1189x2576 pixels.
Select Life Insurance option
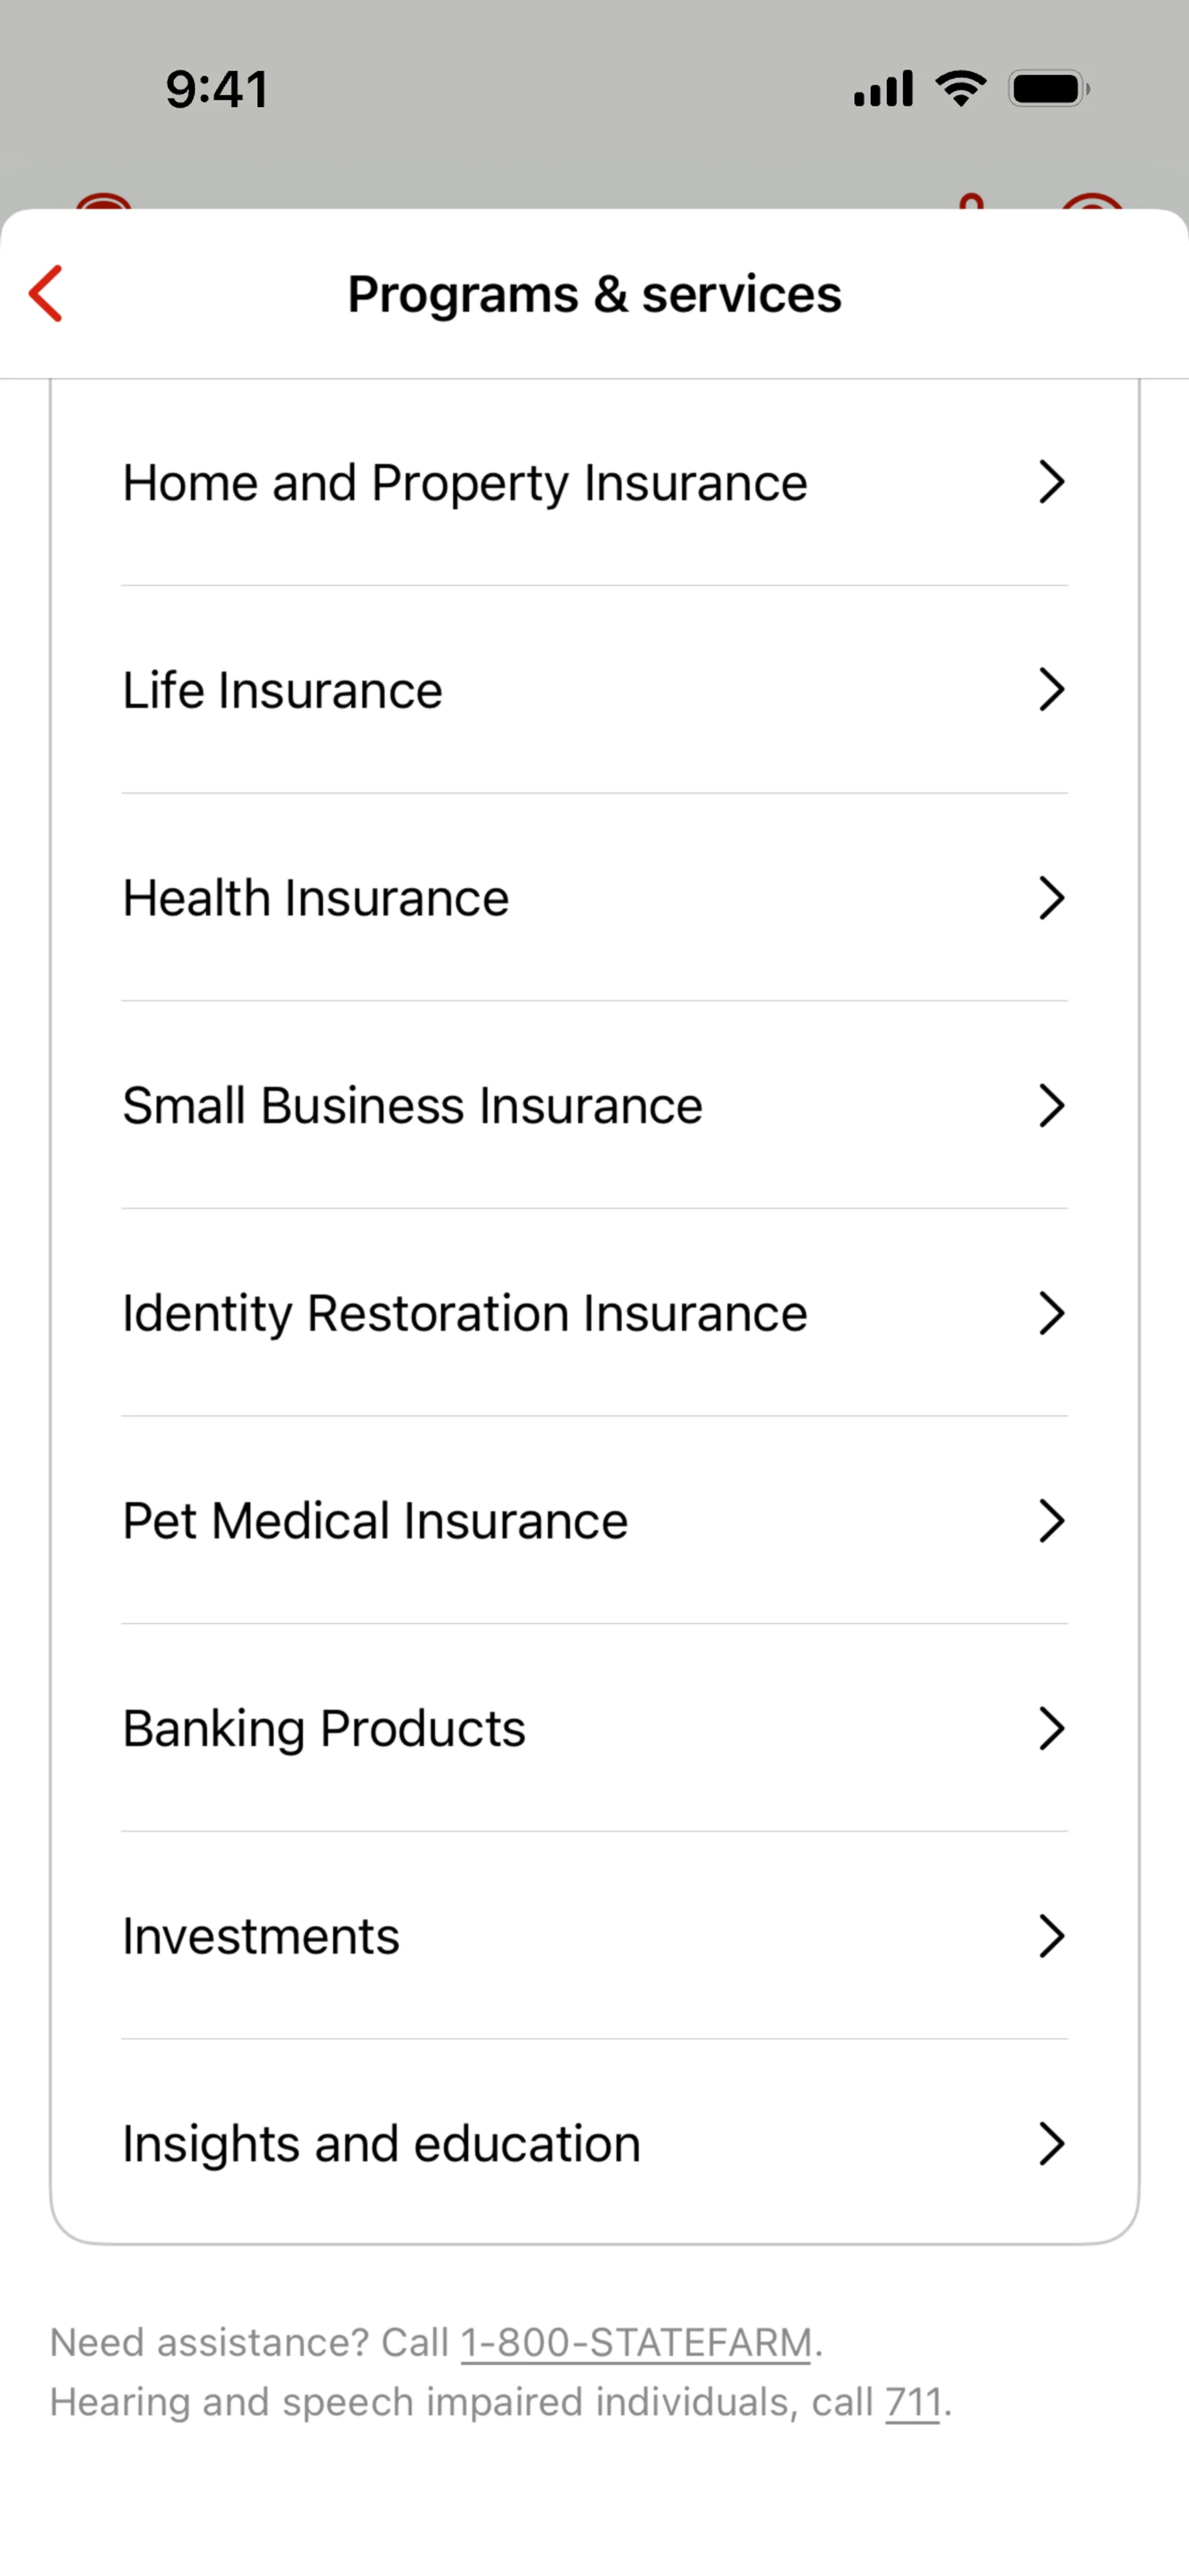pos(282,690)
